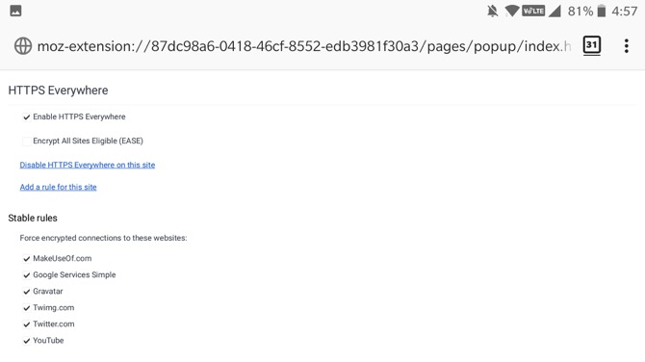Focus the moz-extension URL address bar
The width and height of the screenshot is (645, 362).
(303, 46)
